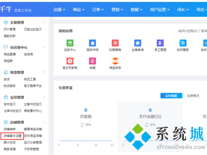
Task: Open 仓库中的宝贝 link
Action: (x=13, y=111)
